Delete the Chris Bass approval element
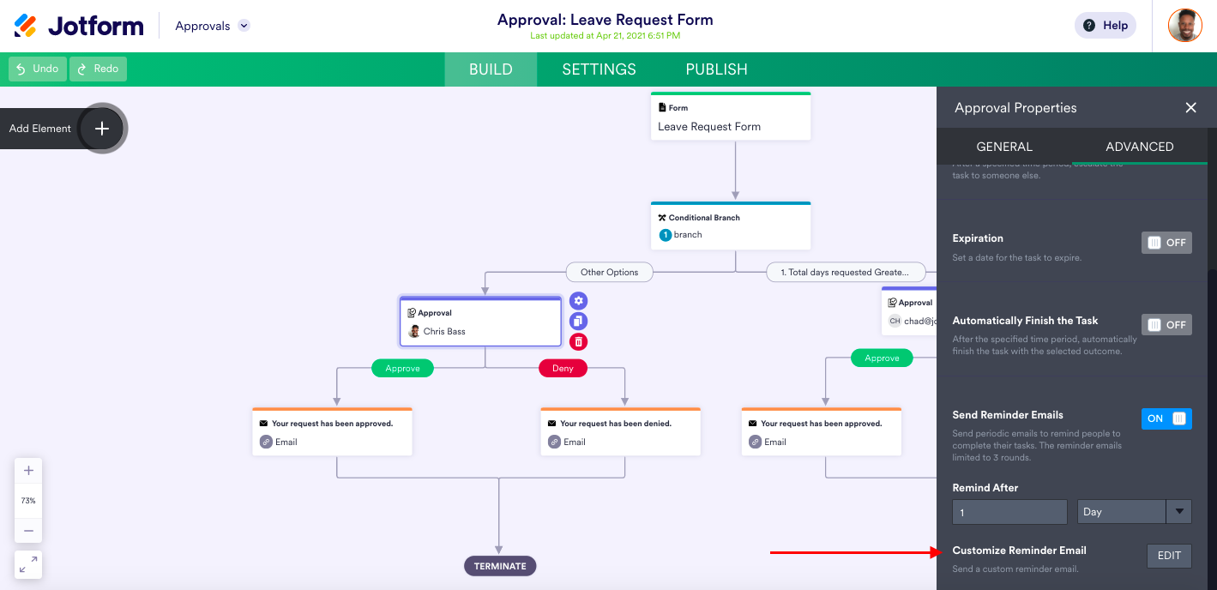Viewport: 1217px width, 590px height. (x=579, y=342)
